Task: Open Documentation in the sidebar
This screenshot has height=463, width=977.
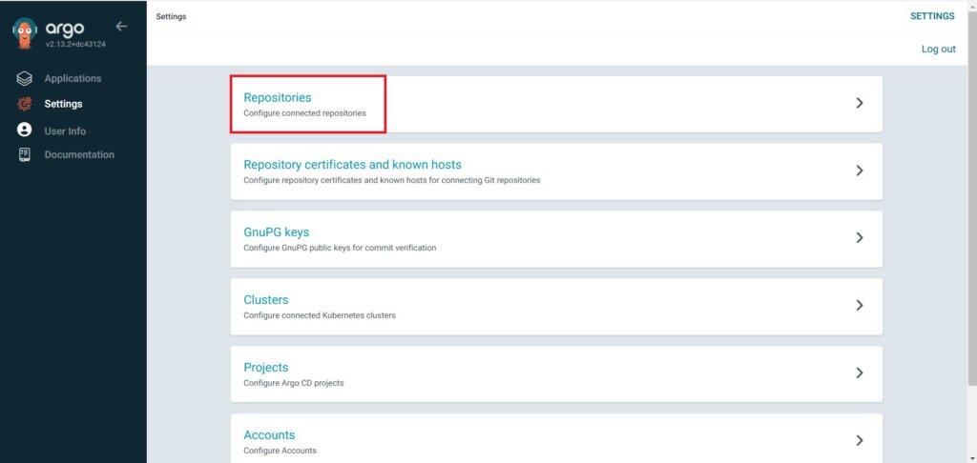Action: (x=79, y=154)
